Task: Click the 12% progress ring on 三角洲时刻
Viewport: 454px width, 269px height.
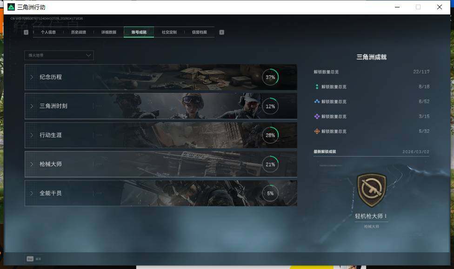Action: [270, 106]
